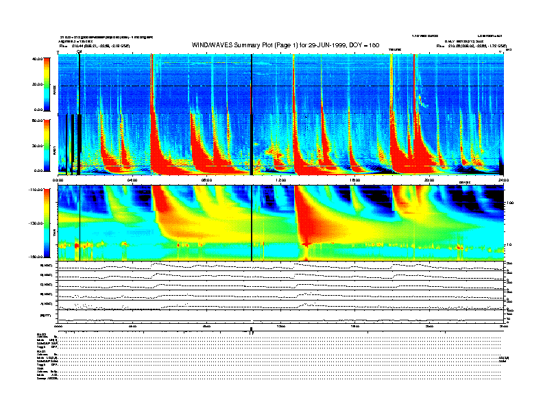Click the WIND/WAVES Summary Plot title
The image size is (543, 419).
(285, 45)
